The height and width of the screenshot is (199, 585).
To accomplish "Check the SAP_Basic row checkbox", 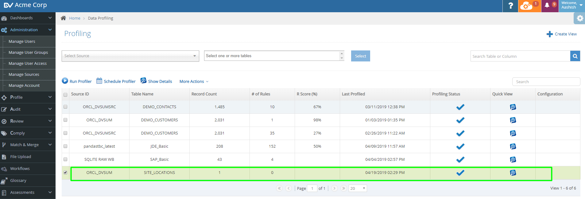I will click(x=65, y=159).
